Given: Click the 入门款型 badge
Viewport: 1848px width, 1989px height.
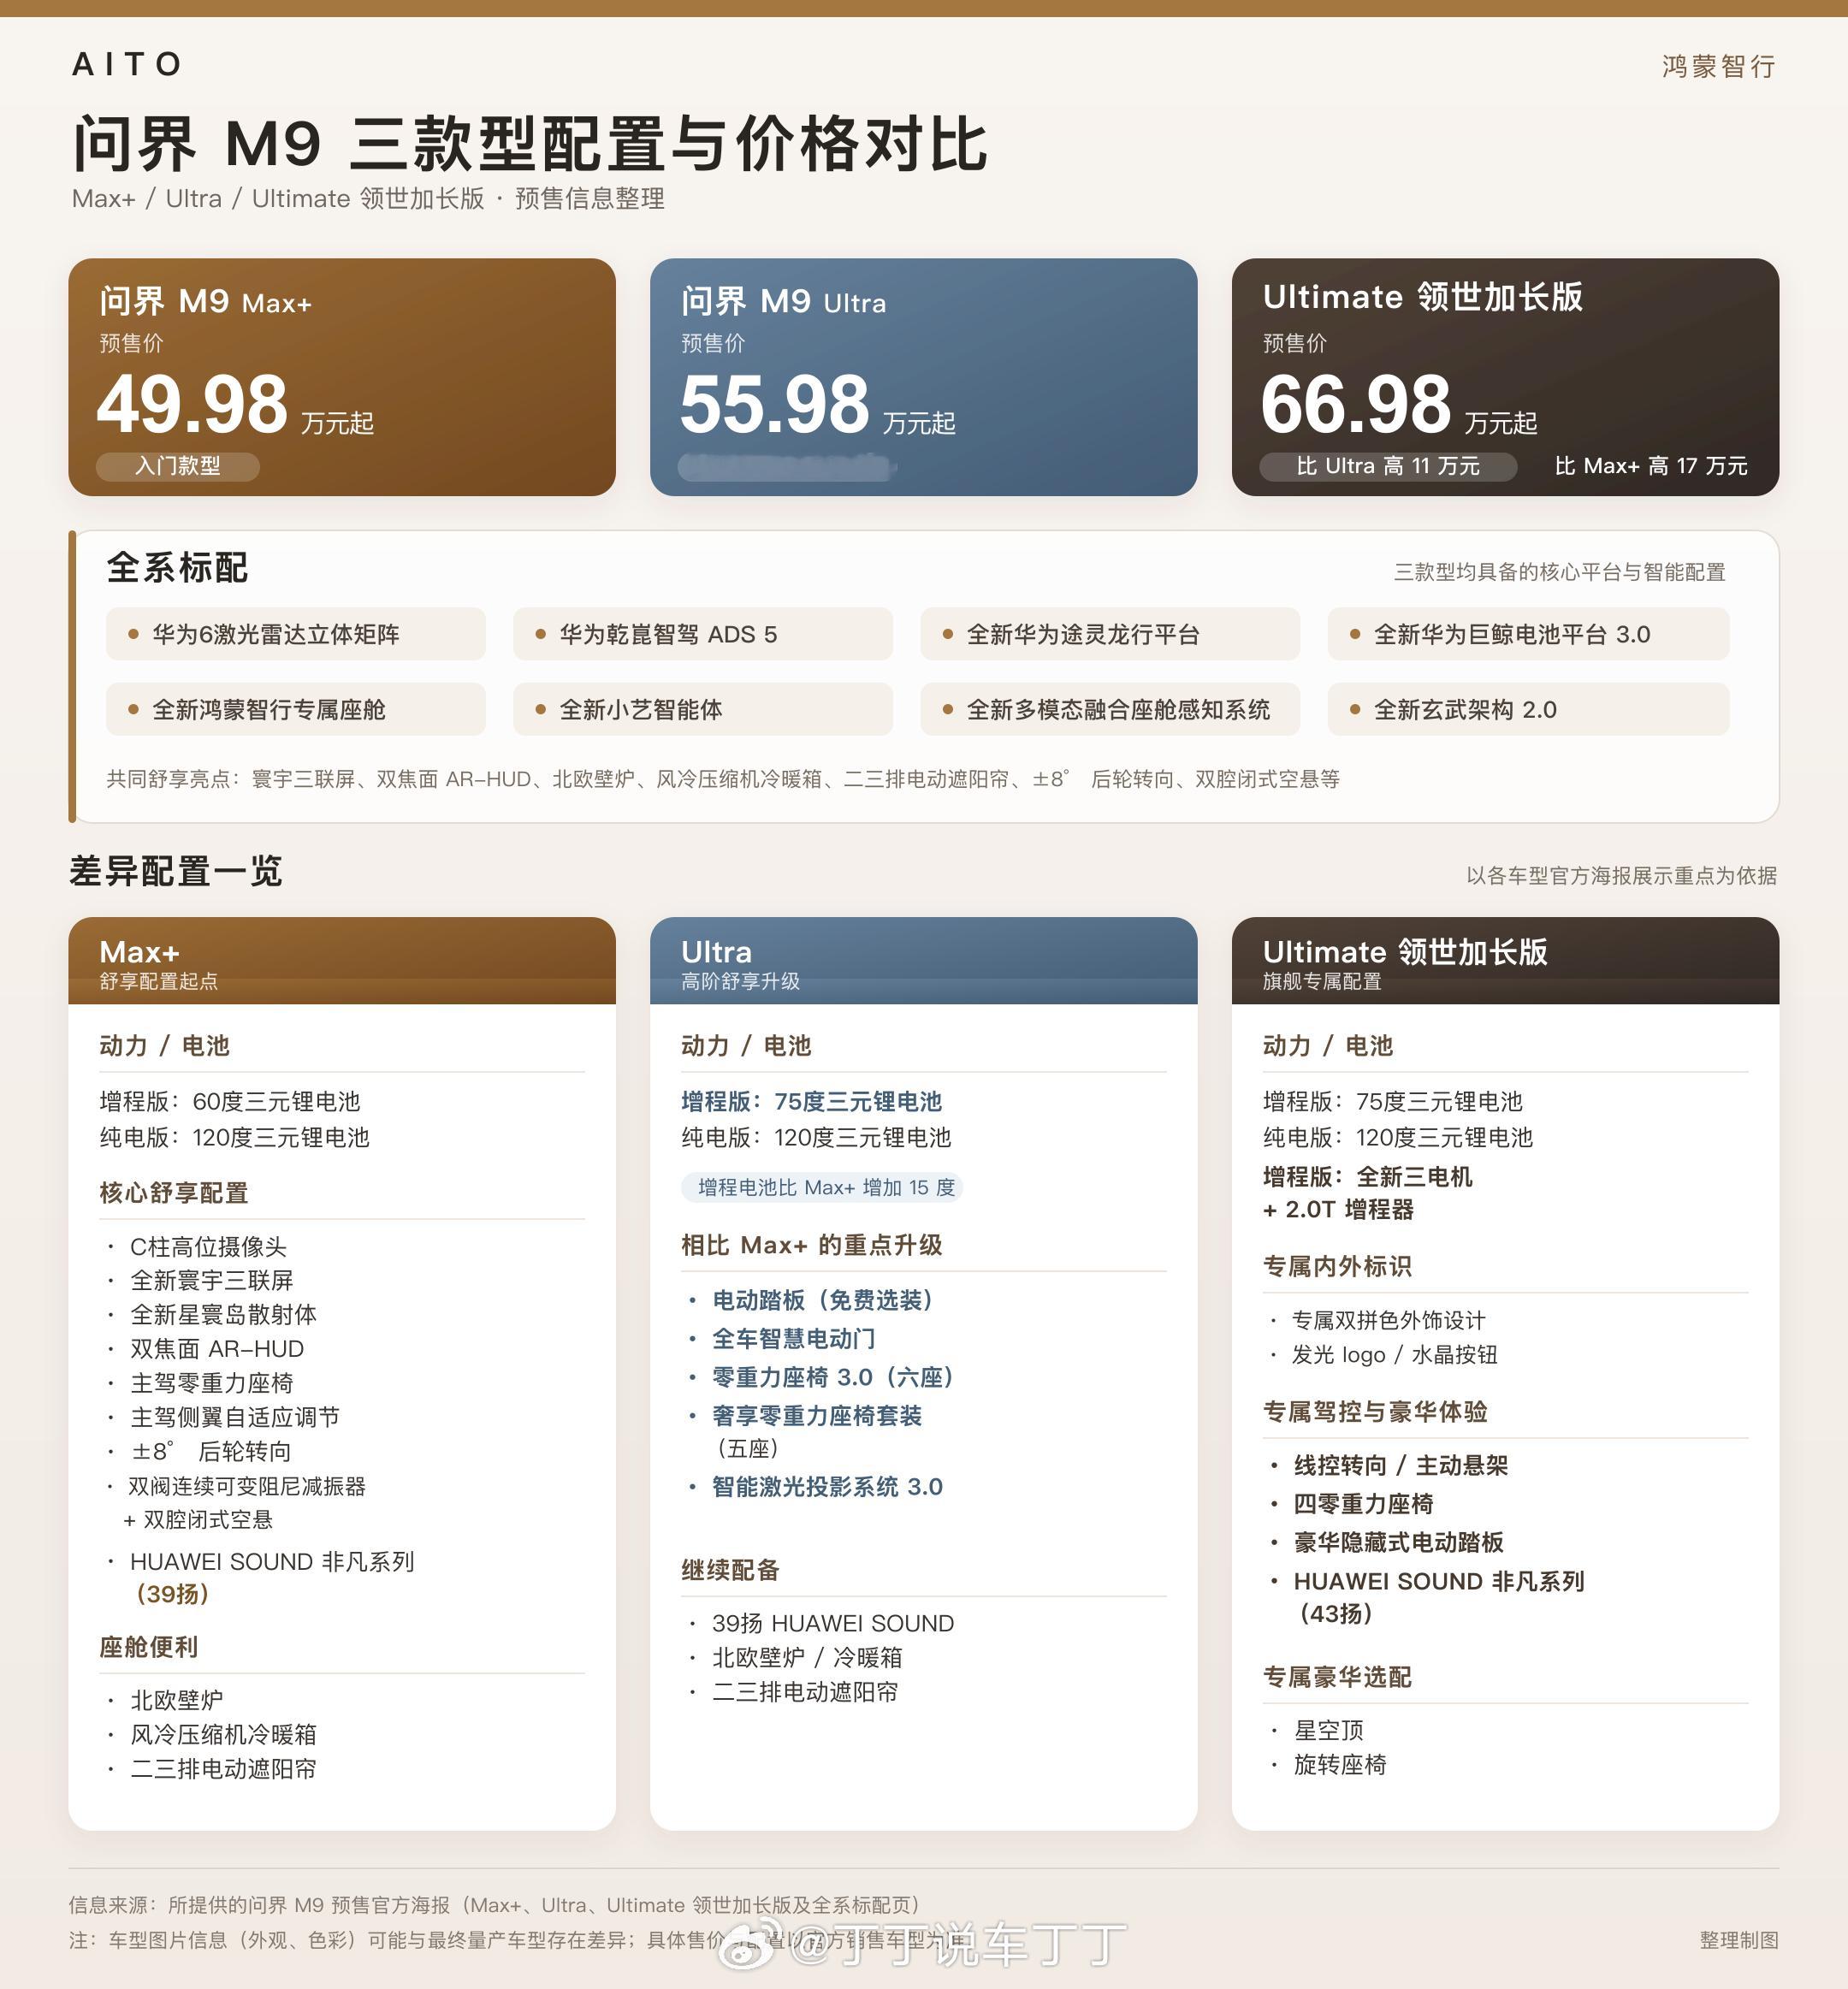Looking at the screenshot, I should click(178, 466).
